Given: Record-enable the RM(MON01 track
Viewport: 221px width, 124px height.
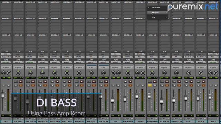Looking at the screenshot, I should point(131,81).
